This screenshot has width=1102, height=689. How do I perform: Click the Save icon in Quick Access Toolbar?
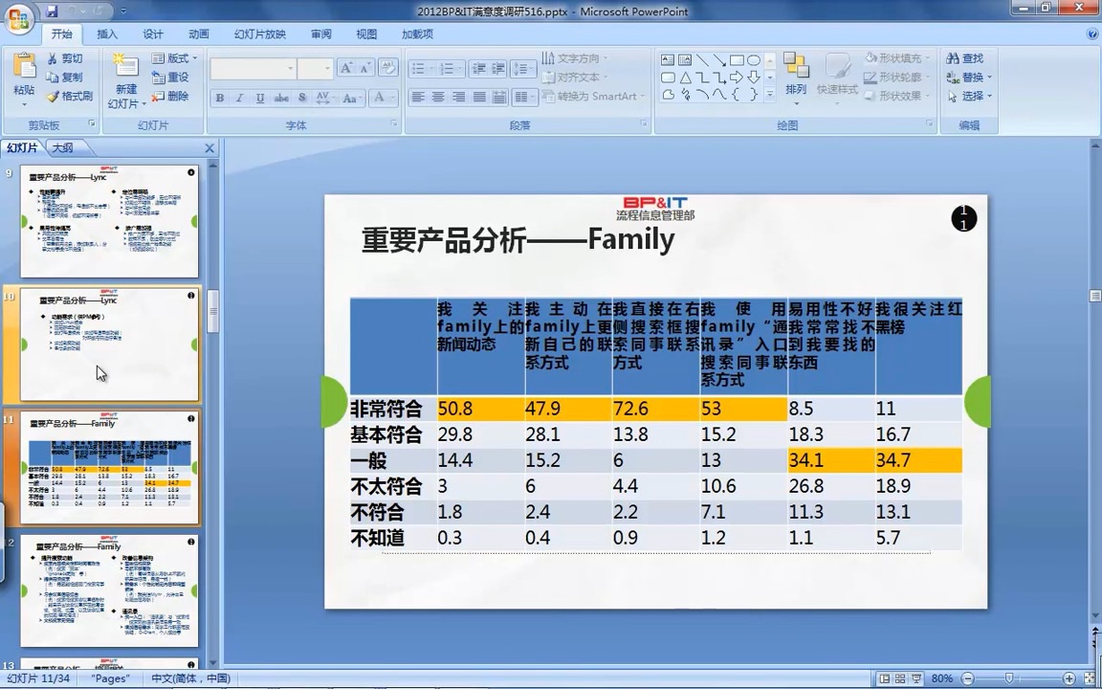coord(51,11)
